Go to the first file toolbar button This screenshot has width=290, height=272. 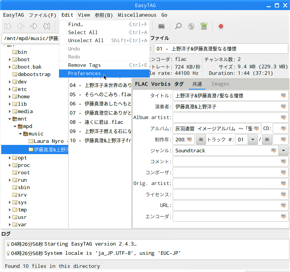tap(8, 26)
